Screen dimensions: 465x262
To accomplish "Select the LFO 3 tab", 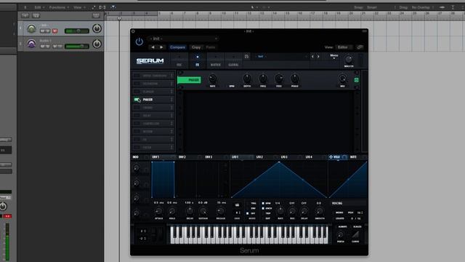I will click(x=284, y=157).
